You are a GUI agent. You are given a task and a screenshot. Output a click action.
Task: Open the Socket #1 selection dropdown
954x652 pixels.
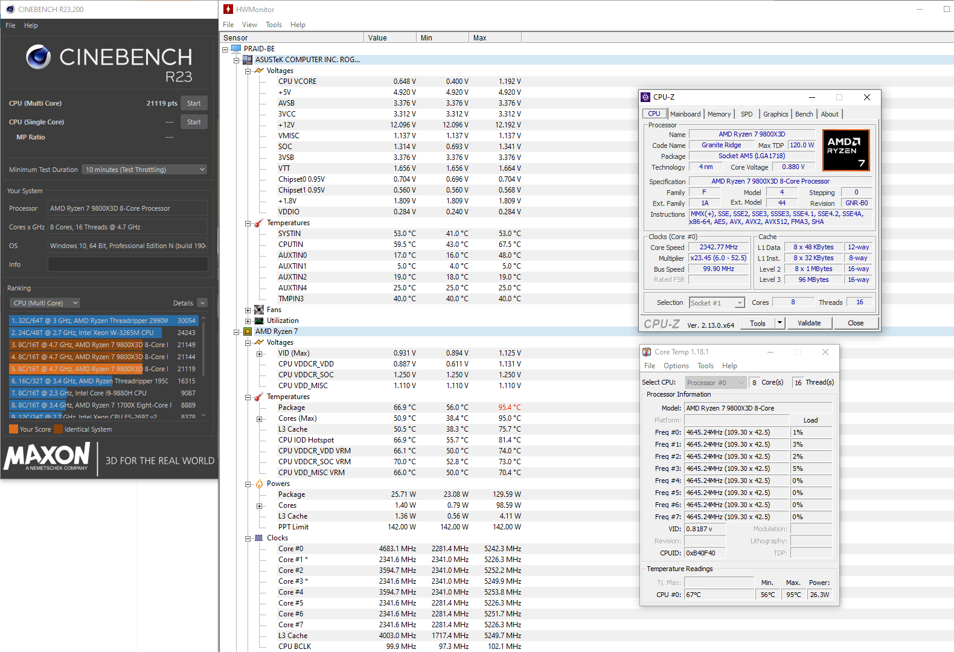[717, 303]
